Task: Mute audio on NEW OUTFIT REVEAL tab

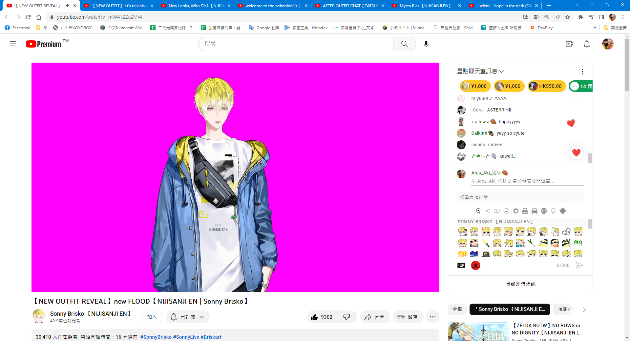Action: (68, 6)
